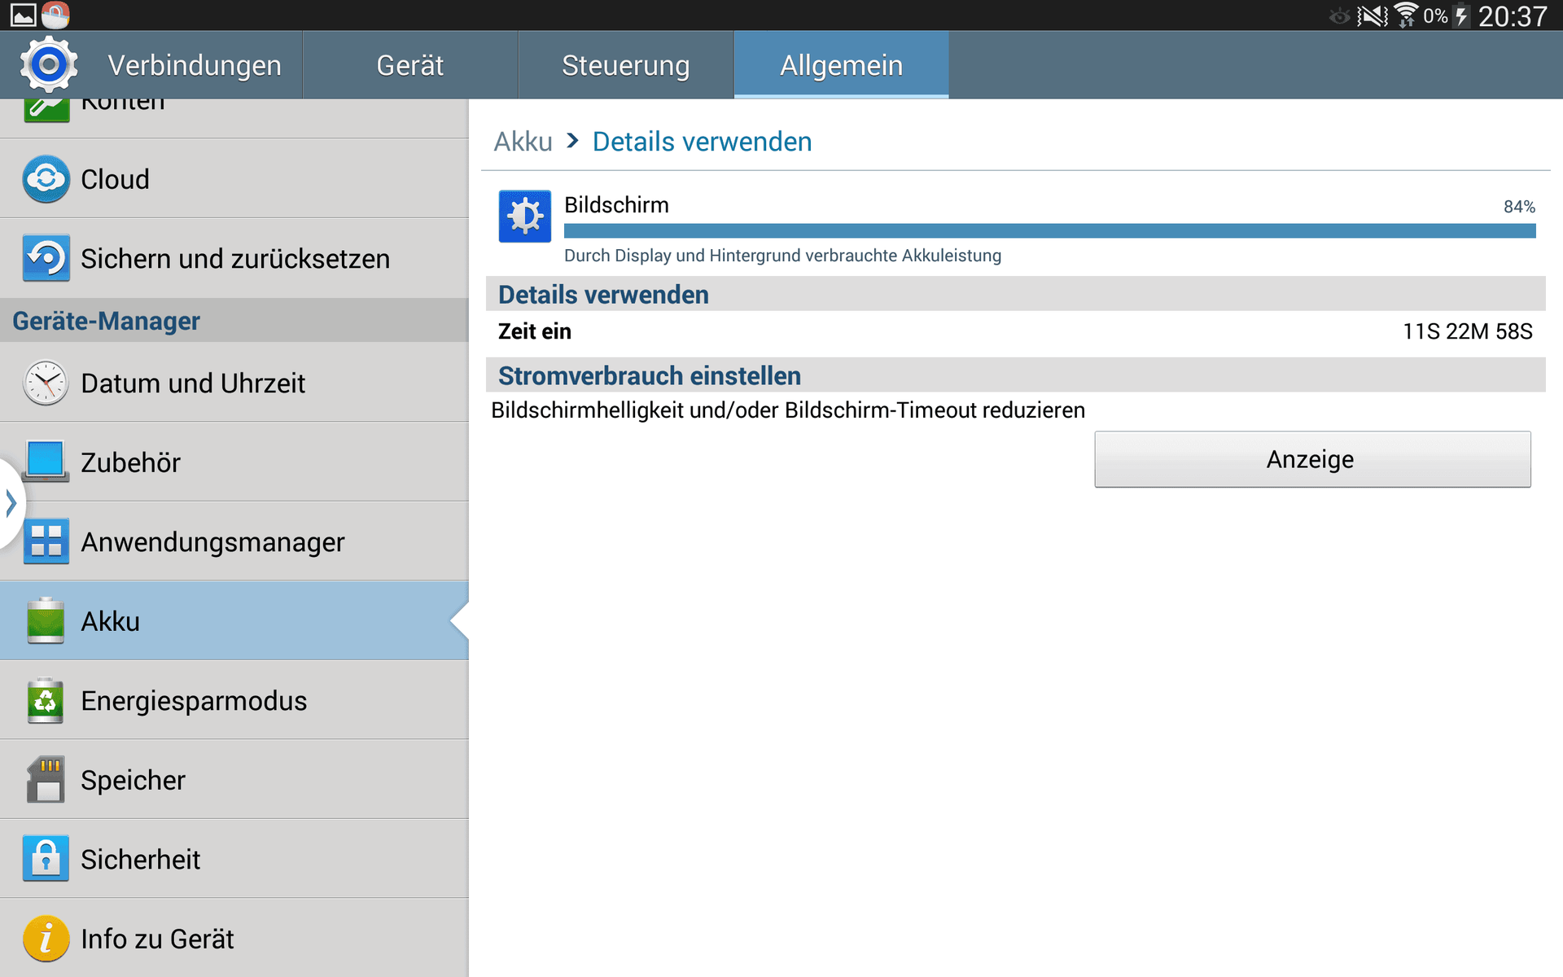Tap the Akku battery icon
Screen dimensions: 1563x977
coord(46,620)
